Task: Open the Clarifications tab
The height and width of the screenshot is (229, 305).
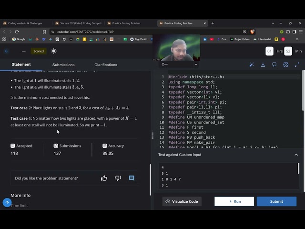Action: click(x=106, y=65)
